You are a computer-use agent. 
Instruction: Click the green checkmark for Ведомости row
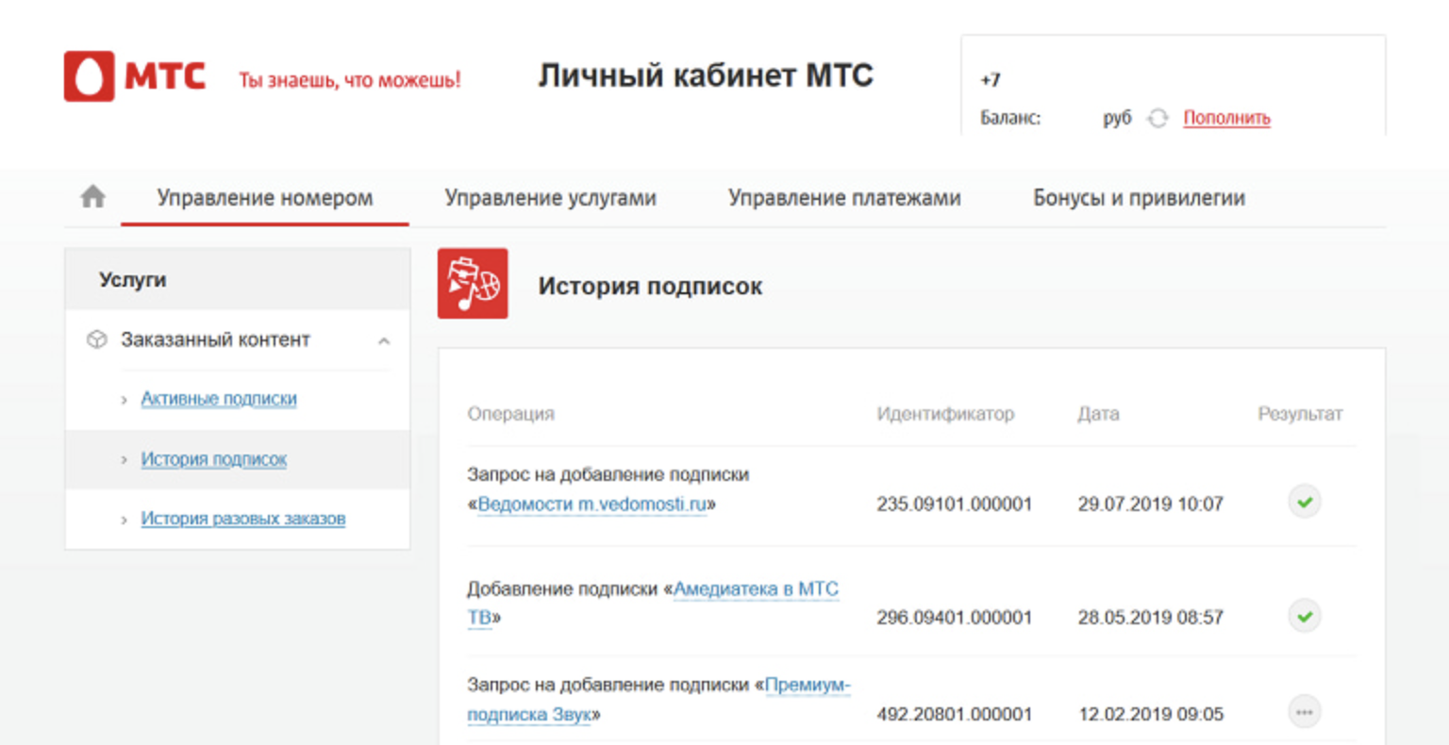point(1305,502)
